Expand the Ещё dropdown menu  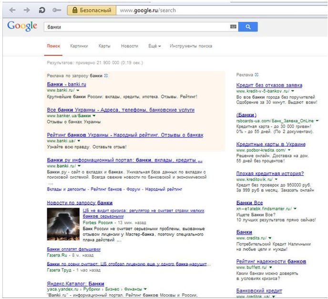[x=154, y=46]
